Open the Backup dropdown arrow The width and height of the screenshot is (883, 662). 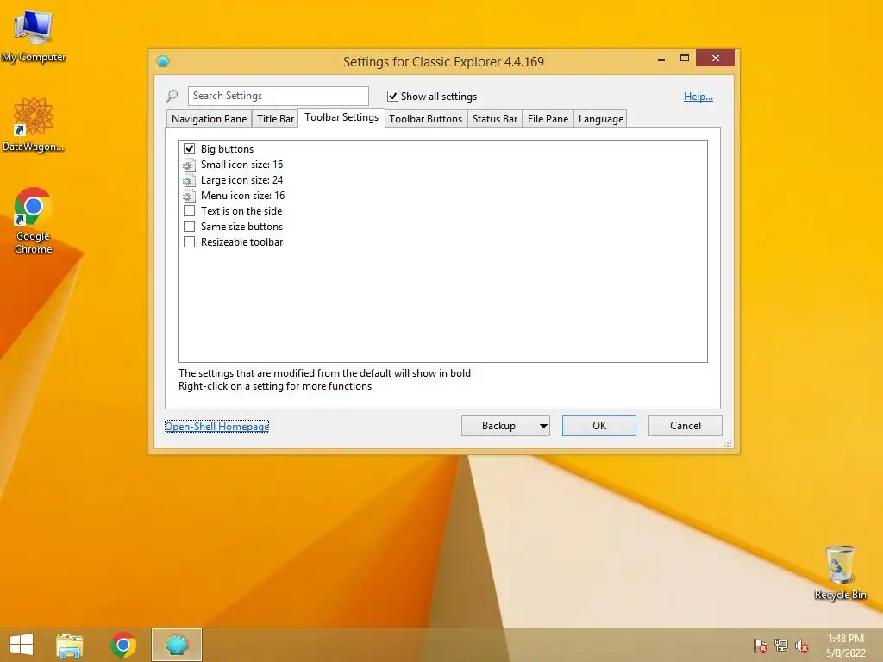[x=543, y=426]
